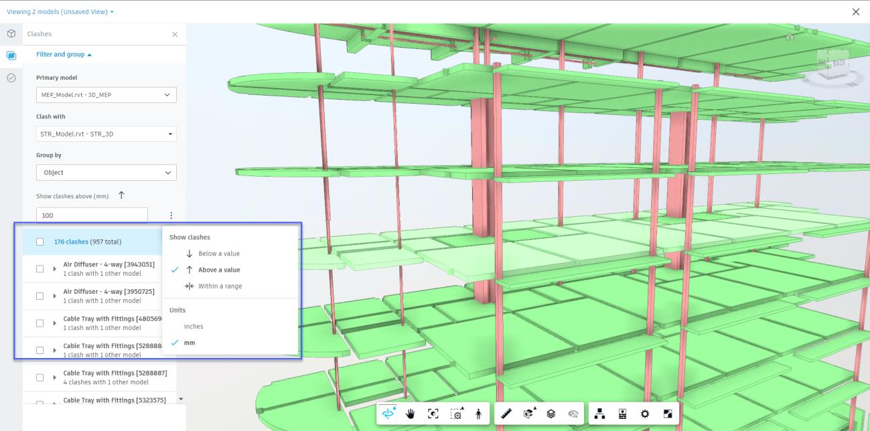Tick checkbox for Air Diffuser - 4-way [3943051]

tap(40, 269)
